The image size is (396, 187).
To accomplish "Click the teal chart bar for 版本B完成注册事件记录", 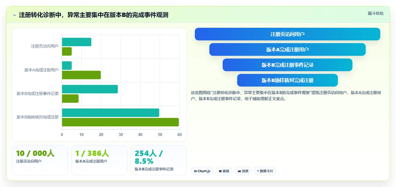I will point(90,89).
